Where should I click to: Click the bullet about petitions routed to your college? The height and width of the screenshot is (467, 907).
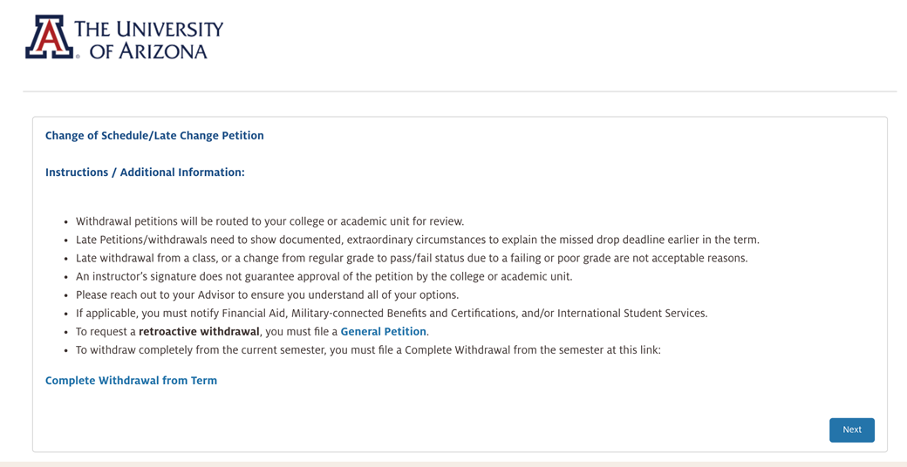tap(269, 221)
